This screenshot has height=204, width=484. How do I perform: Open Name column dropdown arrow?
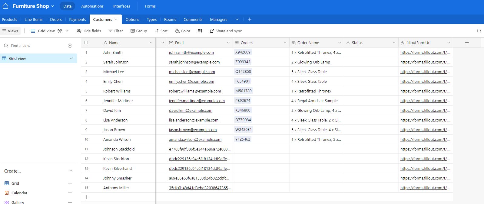coord(151,43)
